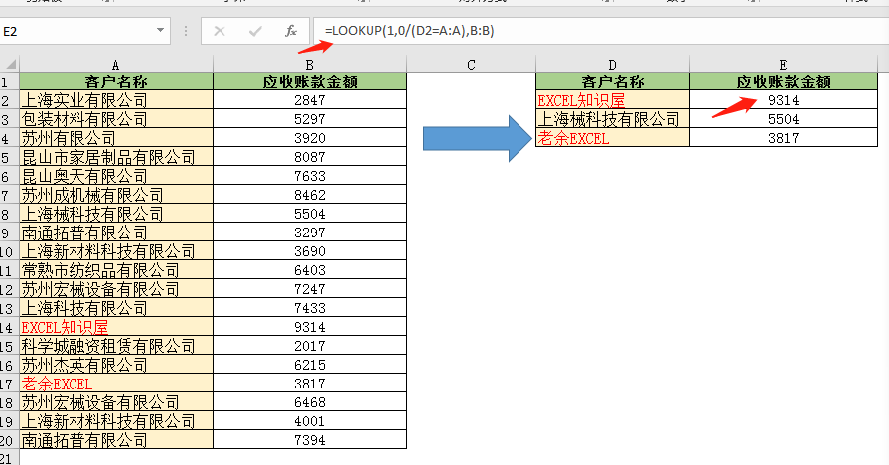Screen dimensions: 889x465
Task: Click cell D3 上海械科技有限公司
Action: point(612,119)
